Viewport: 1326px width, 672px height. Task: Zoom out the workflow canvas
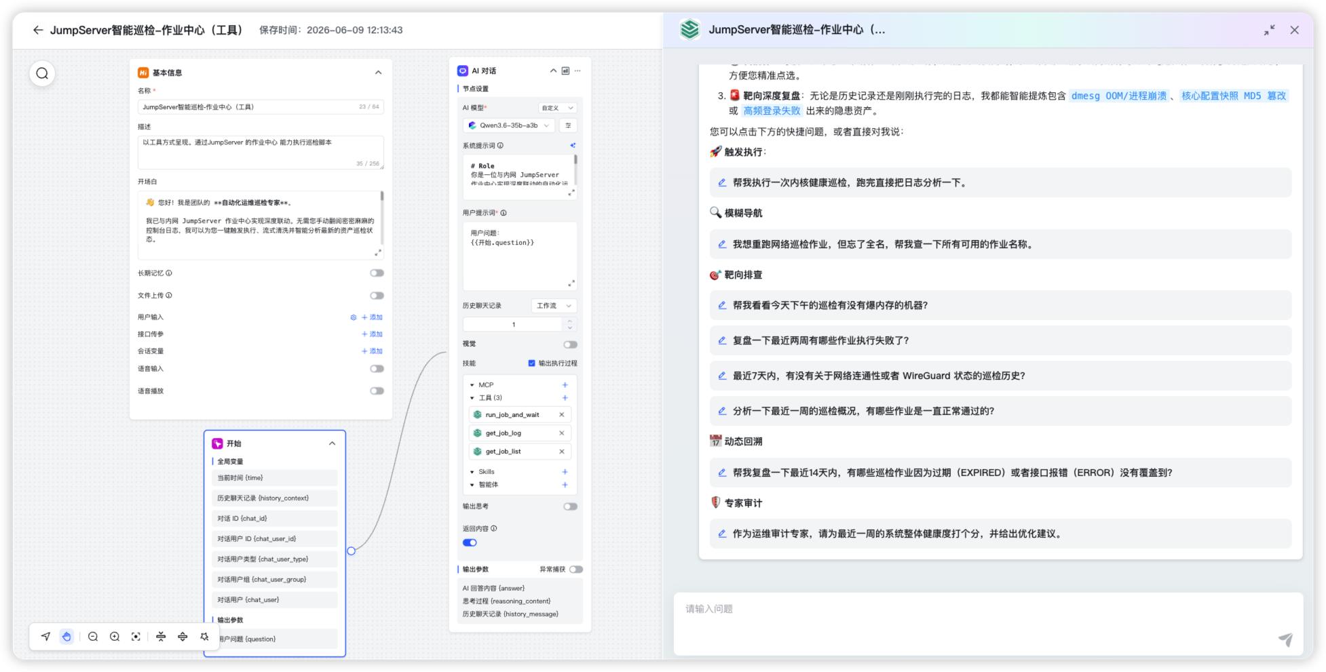93,636
